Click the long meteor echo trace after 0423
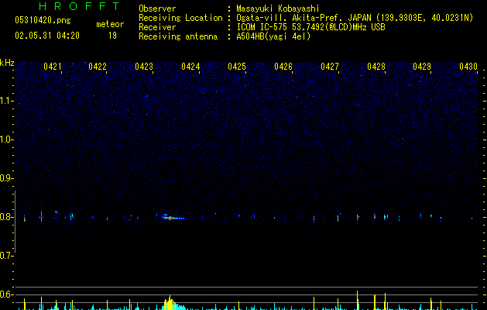This screenshot has width=487, height=310. 173,217
